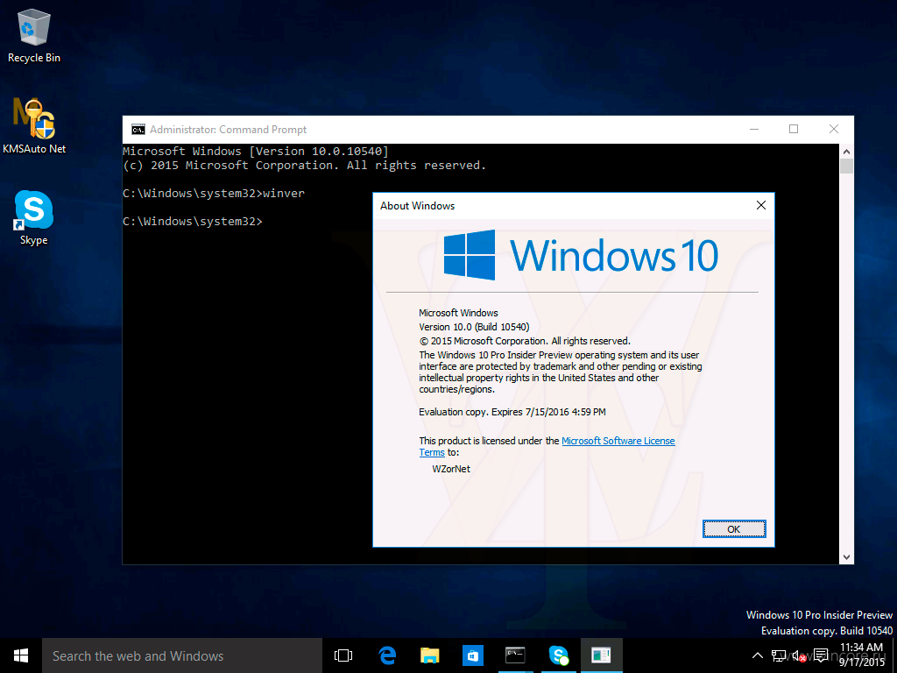Click OK in About Windows dialog

(734, 529)
